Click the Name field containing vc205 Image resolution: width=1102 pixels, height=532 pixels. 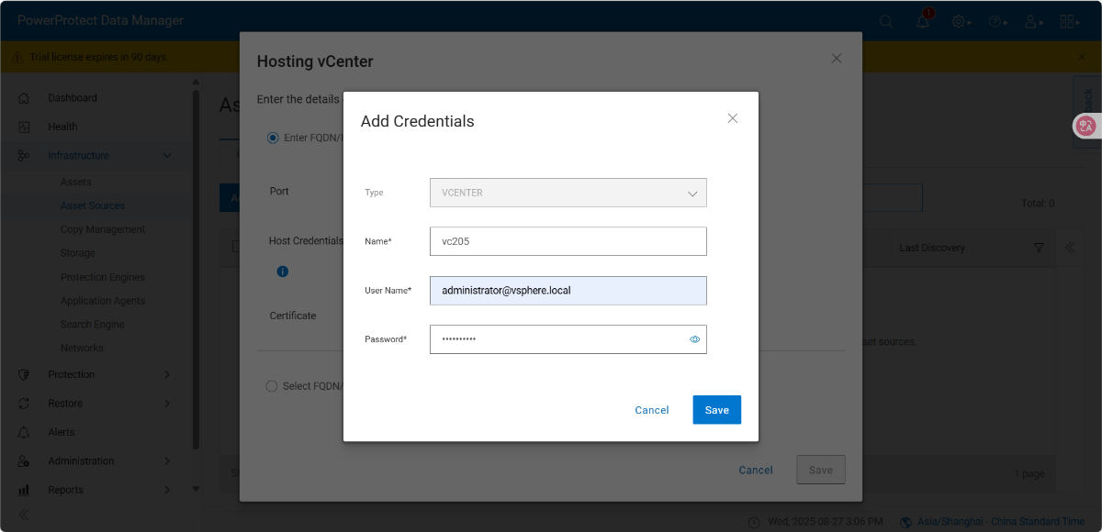tap(568, 241)
